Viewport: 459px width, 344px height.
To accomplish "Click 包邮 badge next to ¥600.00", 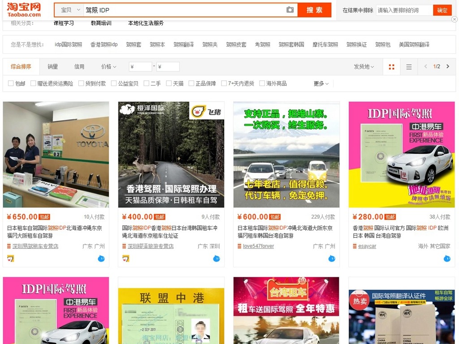I will pos(275,217).
